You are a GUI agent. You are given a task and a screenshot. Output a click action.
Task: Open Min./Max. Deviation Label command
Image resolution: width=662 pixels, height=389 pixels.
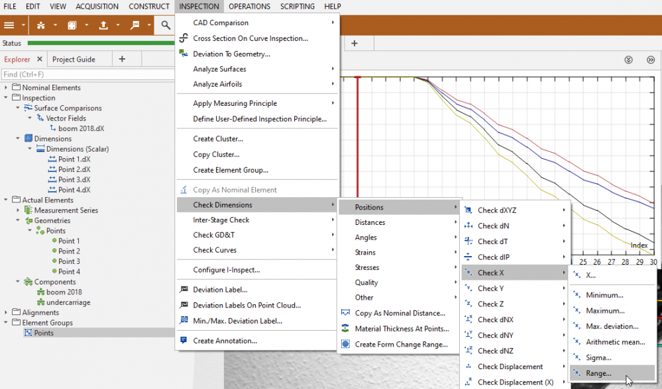click(237, 321)
